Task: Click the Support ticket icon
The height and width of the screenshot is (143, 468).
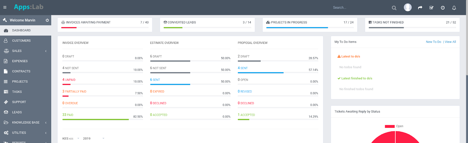Action: point(6,102)
